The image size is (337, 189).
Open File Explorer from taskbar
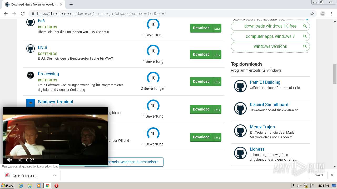[x=30, y=186]
